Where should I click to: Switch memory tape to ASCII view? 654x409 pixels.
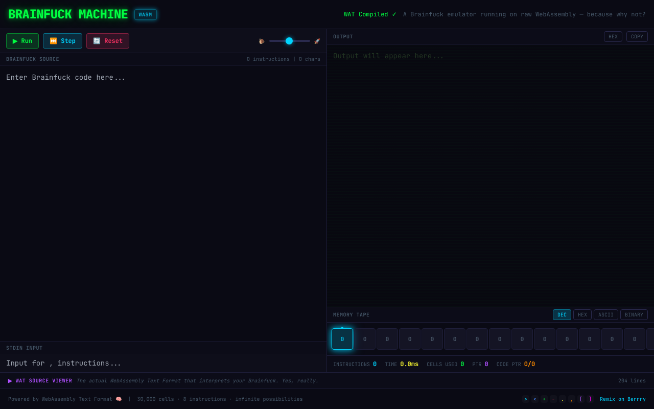[606, 315]
